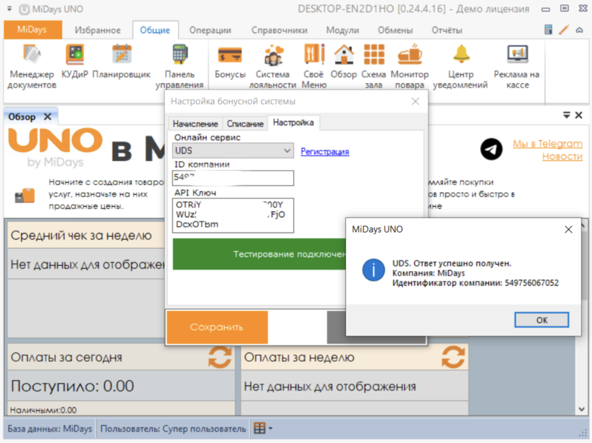Image resolution: width=592 pixels, height=443 pixels.
Task: Click the ID компании input field
Action: click(233, 178)
